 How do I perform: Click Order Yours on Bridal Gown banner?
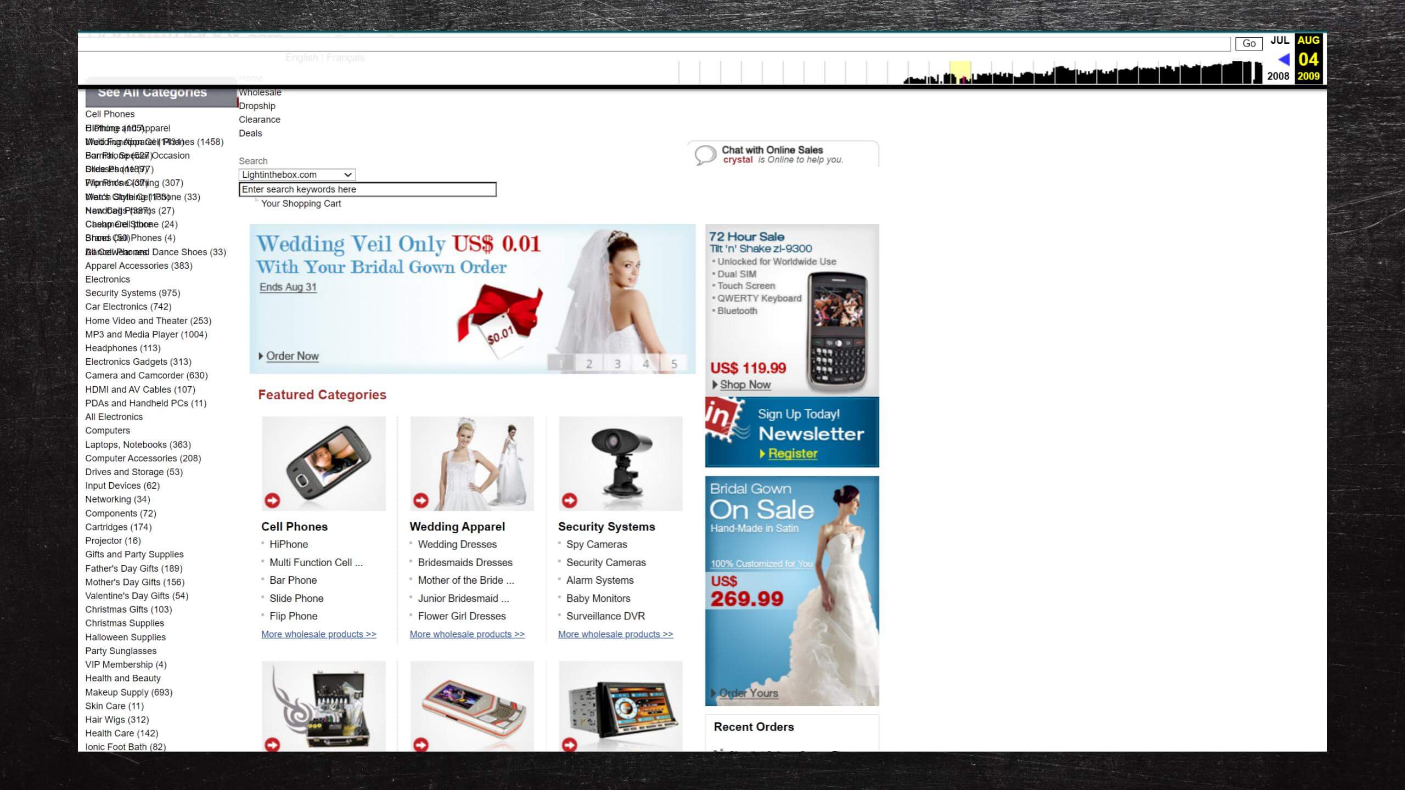point(749,693)
